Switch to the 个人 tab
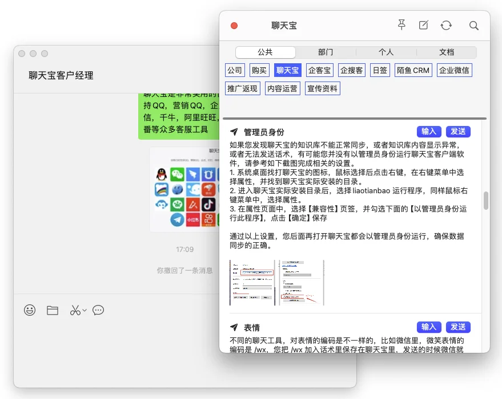The width and height of the screenshot is (502, 399). (386, 52)
